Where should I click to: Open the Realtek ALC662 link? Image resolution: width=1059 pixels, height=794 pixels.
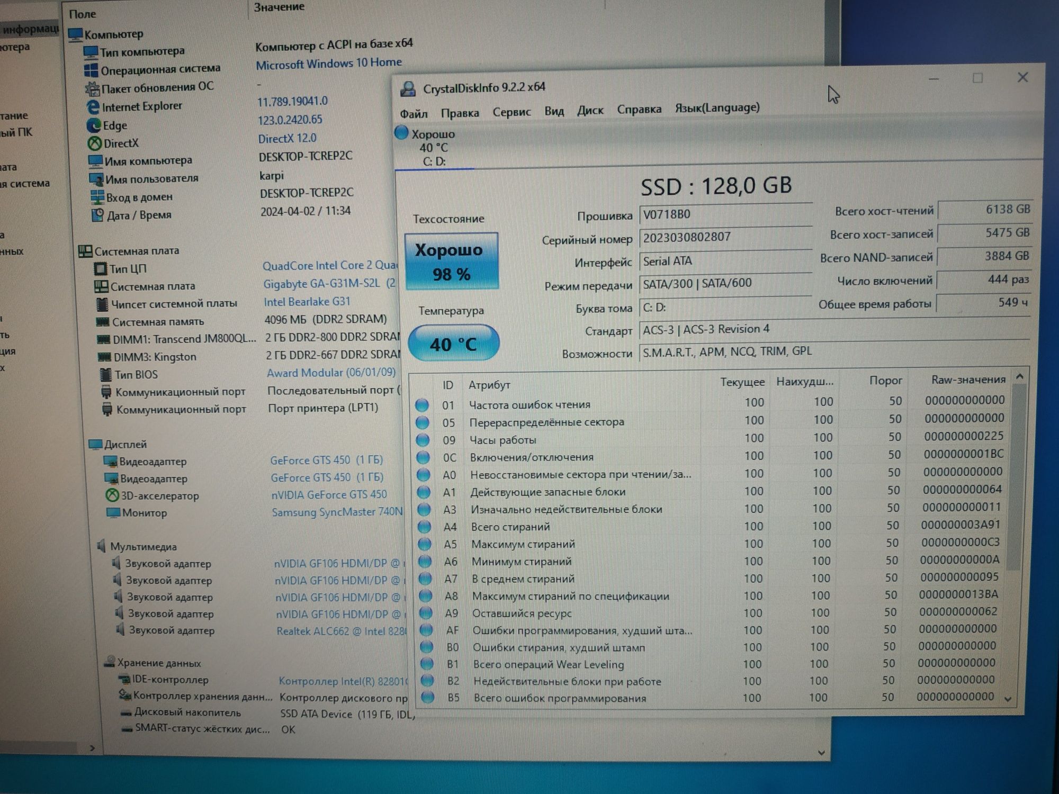[x=342, y=631]
